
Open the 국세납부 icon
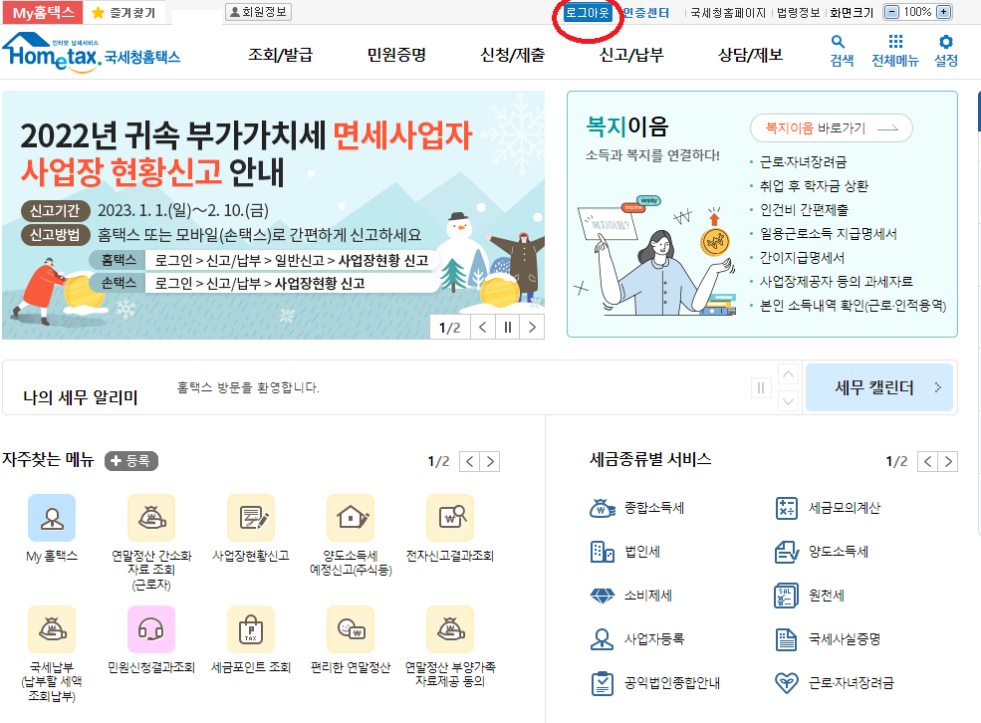pos(52,629)
